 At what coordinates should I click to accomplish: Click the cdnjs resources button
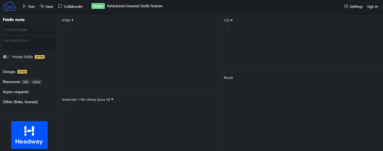point(36,82)
